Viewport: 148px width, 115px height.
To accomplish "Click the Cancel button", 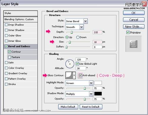I will pyautogui.click(x=134, y=20).
